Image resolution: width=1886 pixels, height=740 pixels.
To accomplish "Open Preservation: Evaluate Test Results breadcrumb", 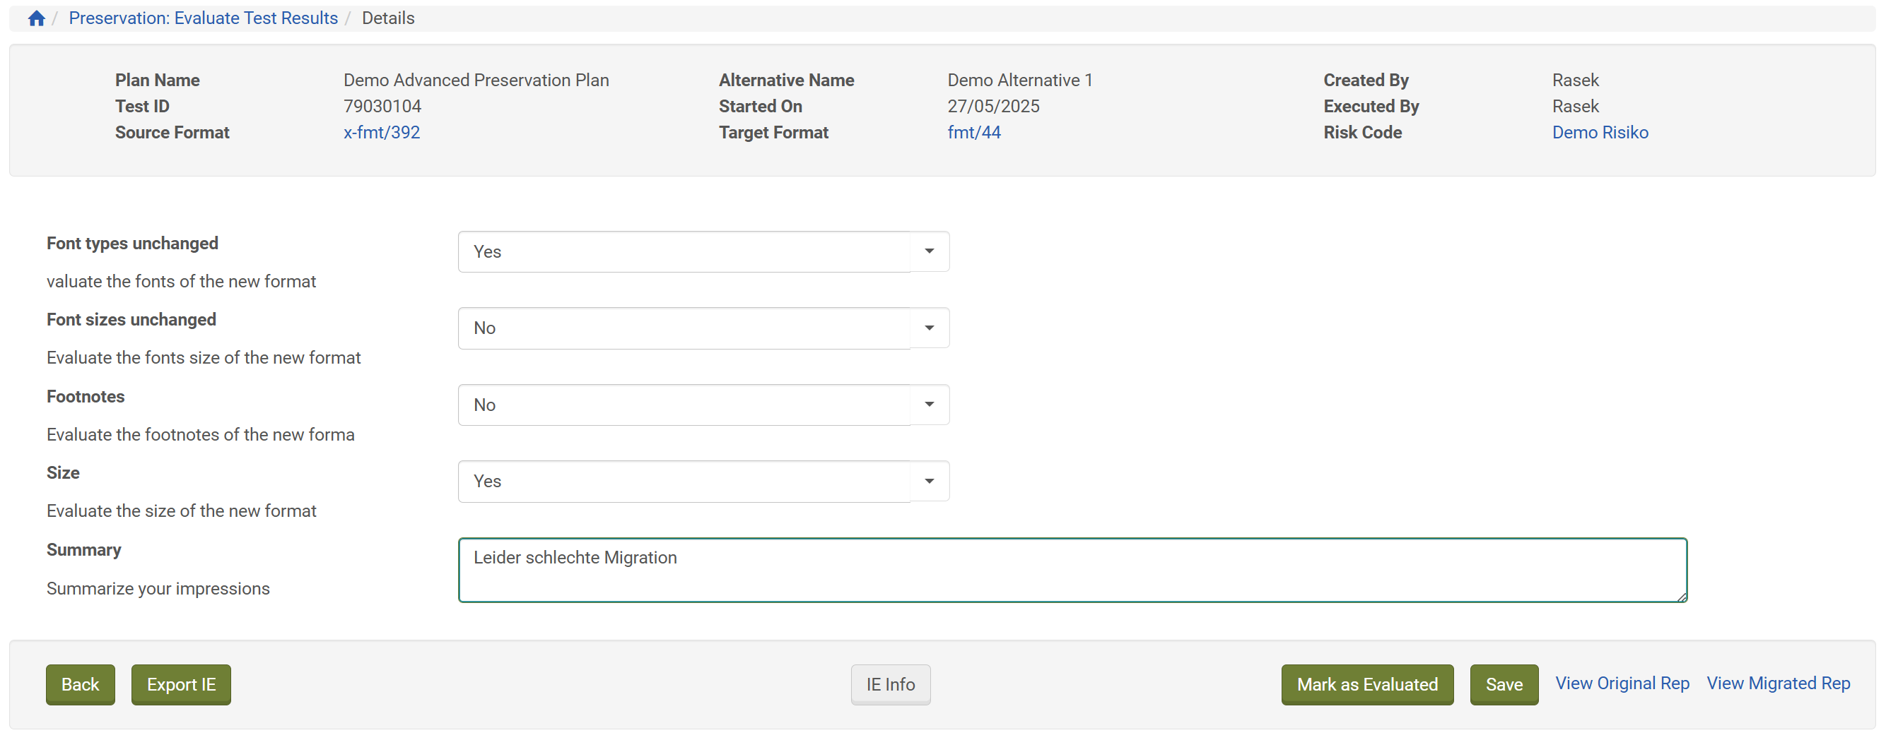I will click(203, 18).
